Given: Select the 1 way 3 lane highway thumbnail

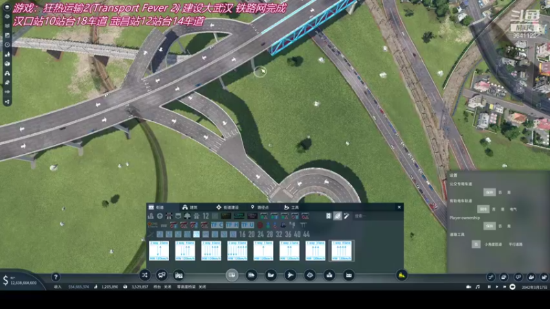Looking at the screenshot, I should (x=316, y=251).
